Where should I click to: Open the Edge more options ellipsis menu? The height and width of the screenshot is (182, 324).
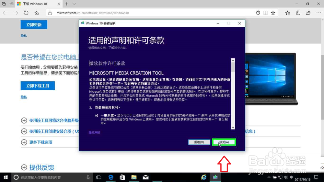318,13
